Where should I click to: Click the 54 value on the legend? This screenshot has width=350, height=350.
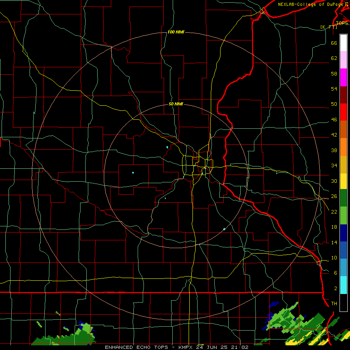click(x=334, y=89)
